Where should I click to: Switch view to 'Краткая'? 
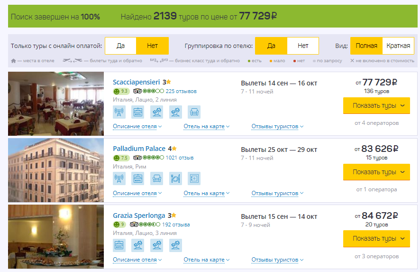[398, 46]
